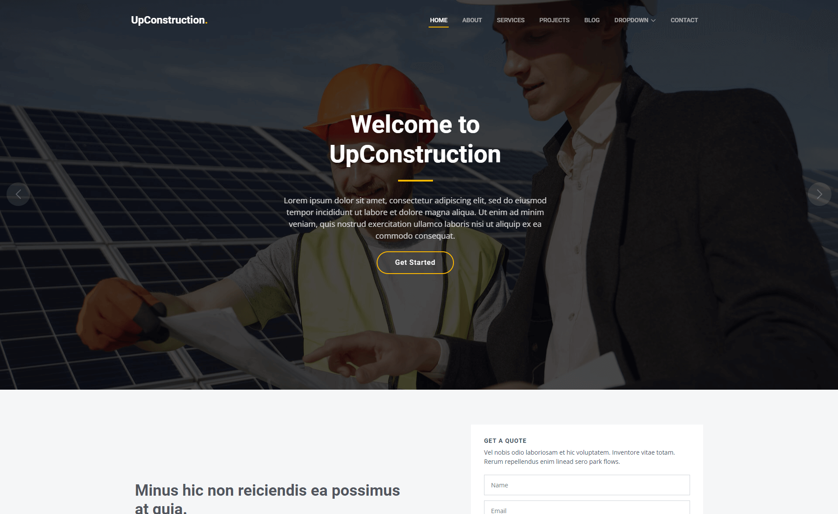Go to the Projects section
838x514 pixels.
pyautogui.click(x=554, y=20)
